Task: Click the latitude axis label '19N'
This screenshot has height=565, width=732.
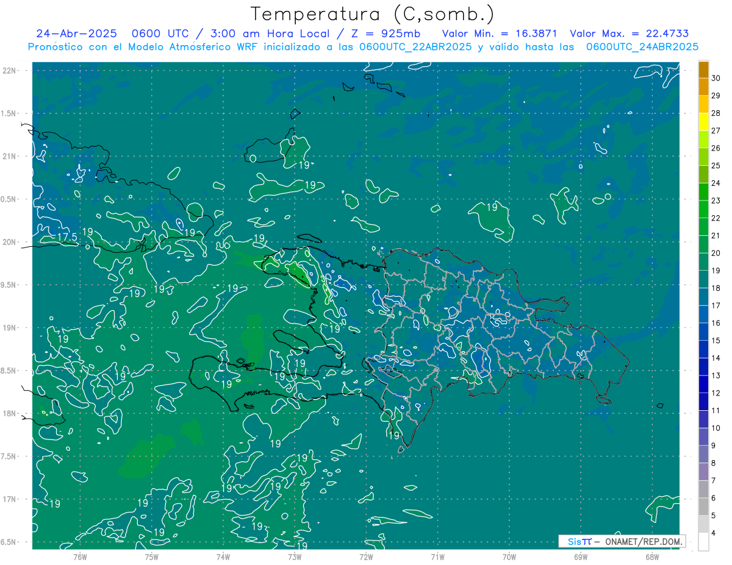Action: 10,328
